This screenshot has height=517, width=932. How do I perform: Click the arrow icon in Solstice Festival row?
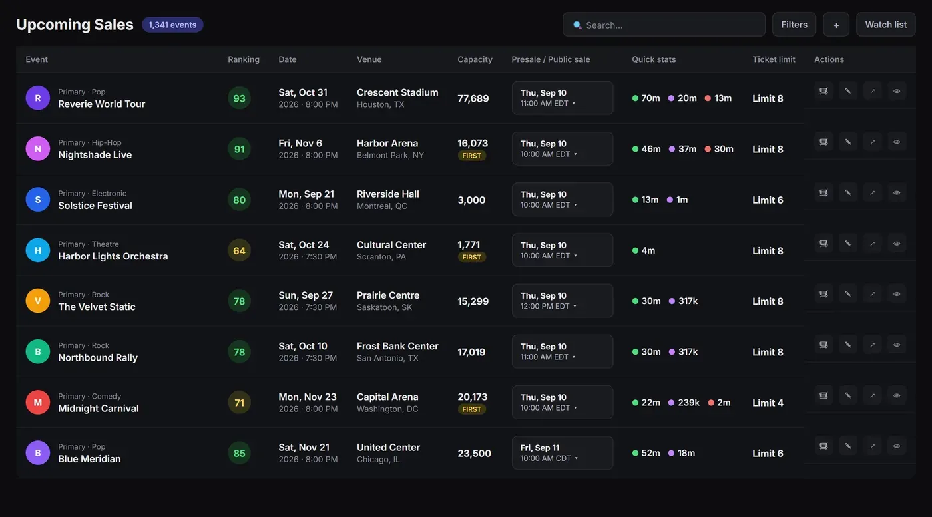pyautogui.click(x=873, y=192)
